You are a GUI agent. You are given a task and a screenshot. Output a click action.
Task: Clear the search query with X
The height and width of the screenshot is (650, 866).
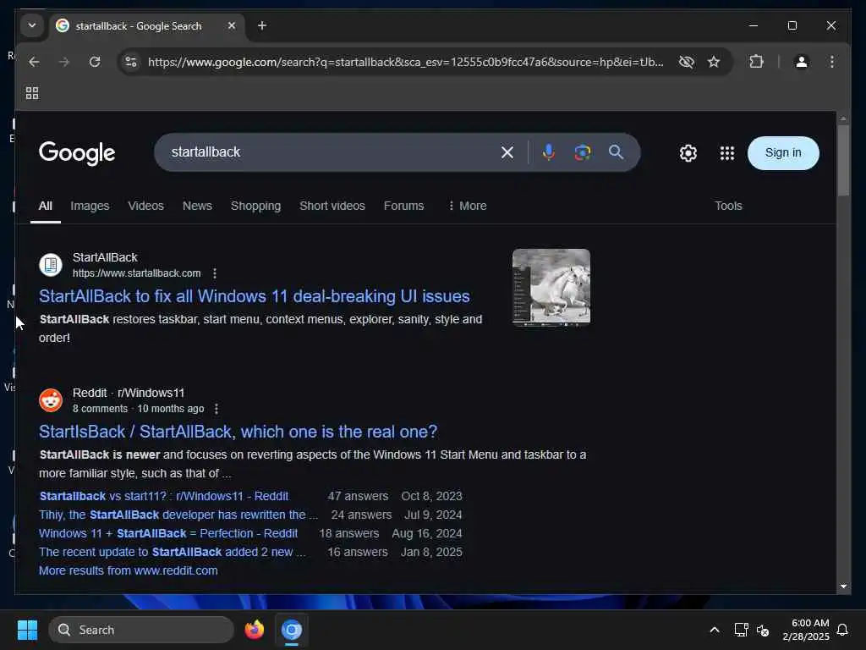tap(507, 152)
